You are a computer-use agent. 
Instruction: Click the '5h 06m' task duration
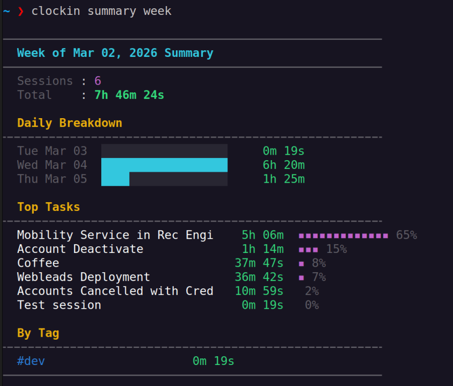point(263,235)
